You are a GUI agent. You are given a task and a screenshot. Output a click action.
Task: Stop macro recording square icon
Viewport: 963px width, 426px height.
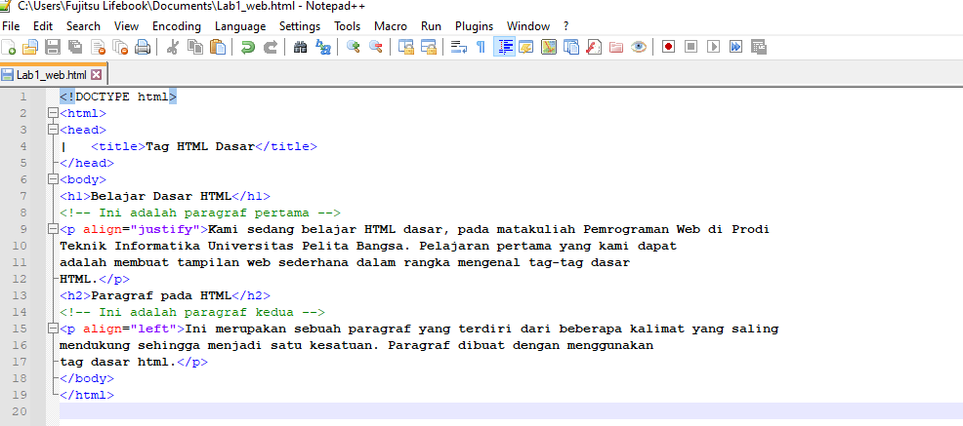click(691, 47)
